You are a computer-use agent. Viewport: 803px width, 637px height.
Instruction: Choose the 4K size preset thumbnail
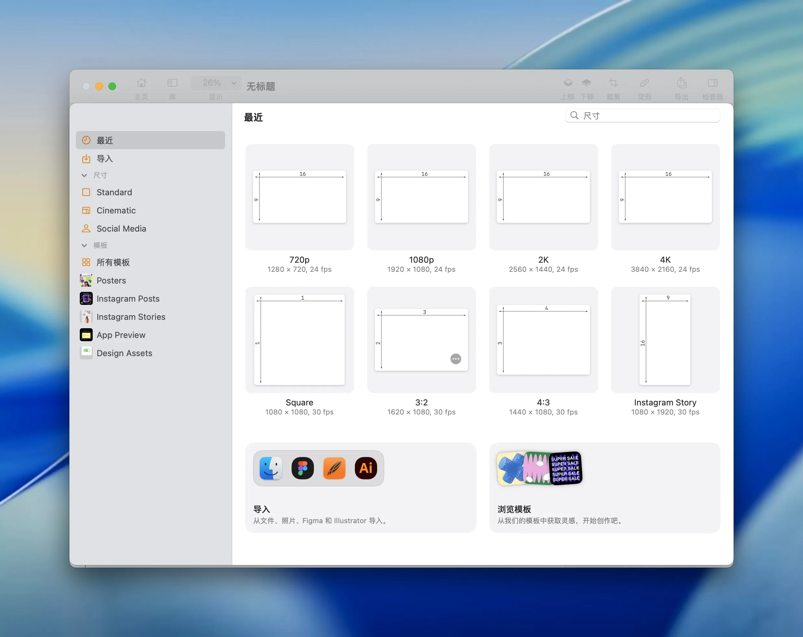(665, 197)
